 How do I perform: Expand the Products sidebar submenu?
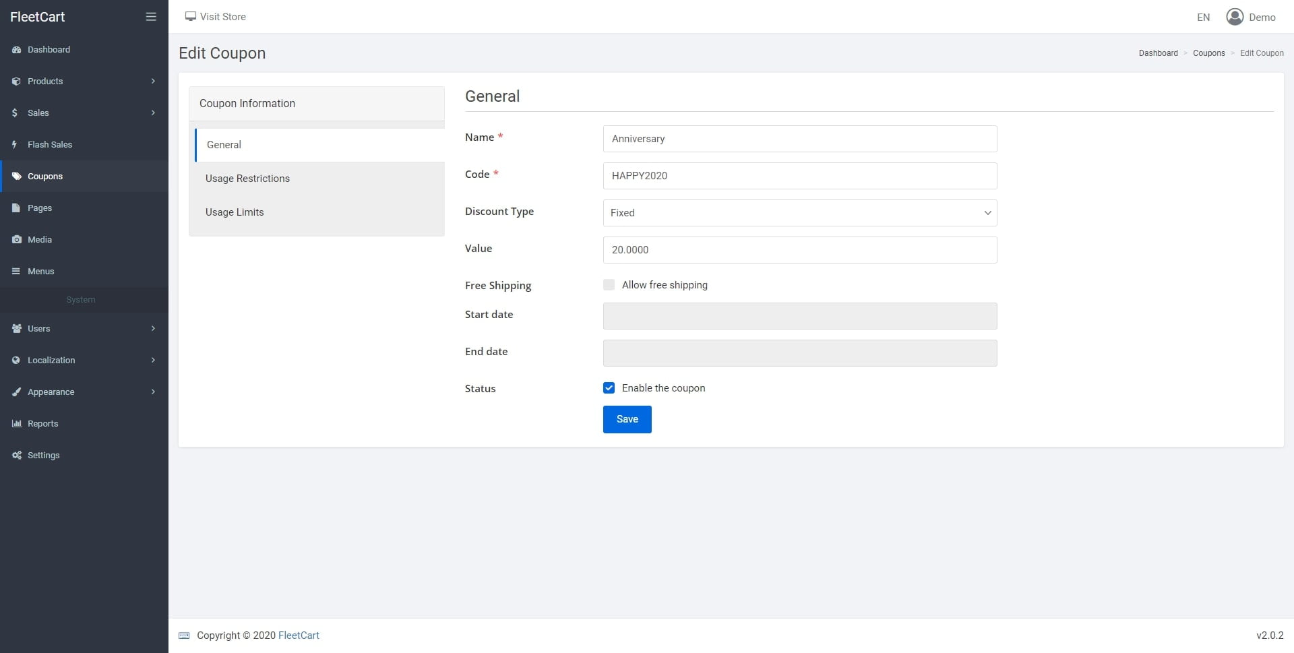pyautogui.click(x=153, y=82)
